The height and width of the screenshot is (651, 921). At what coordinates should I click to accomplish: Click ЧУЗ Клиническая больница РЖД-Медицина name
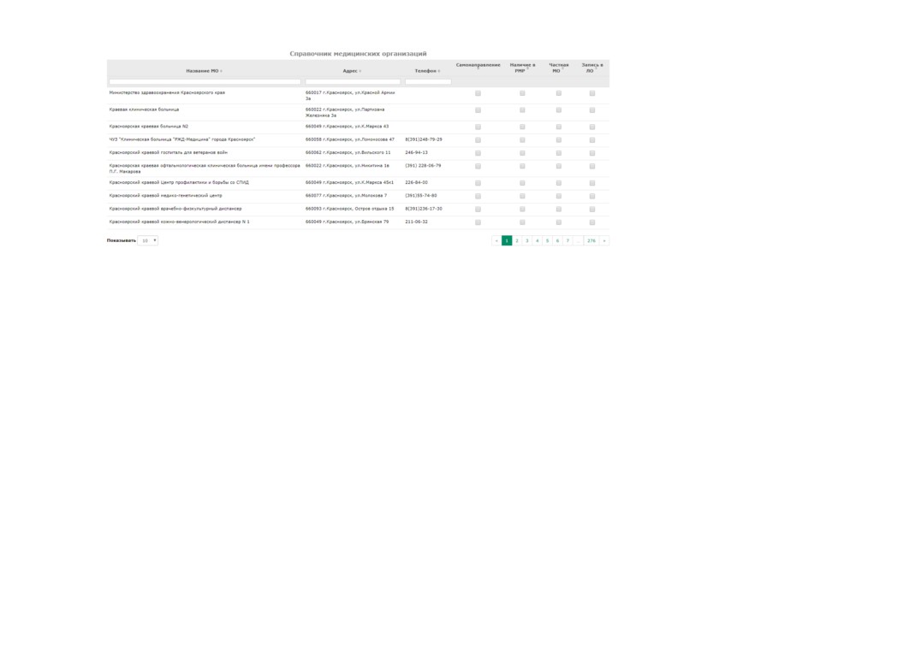[182, 139]
